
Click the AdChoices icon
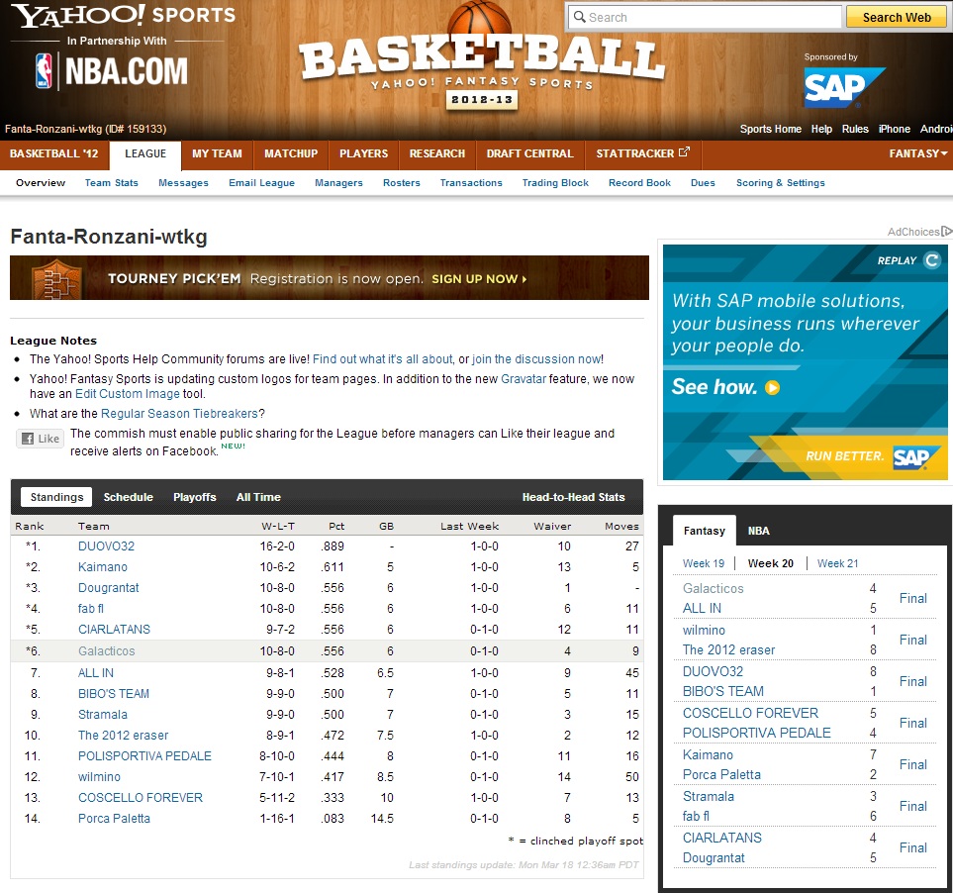click(946, 232)
